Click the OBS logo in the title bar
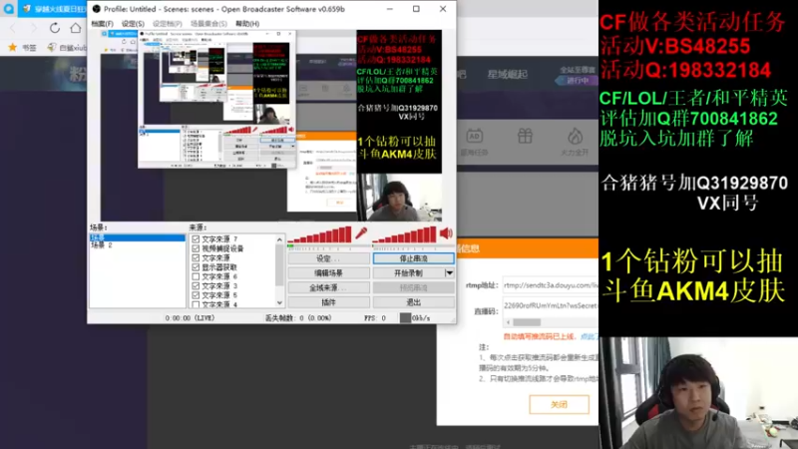The width and height of the screenshot is (798, 449). [96, 9]
